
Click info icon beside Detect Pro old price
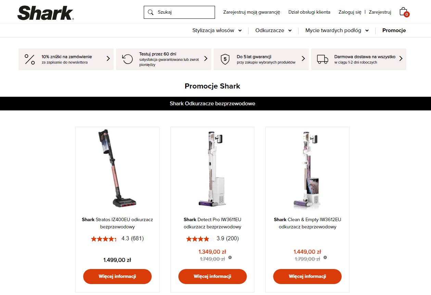click(230, 257)
